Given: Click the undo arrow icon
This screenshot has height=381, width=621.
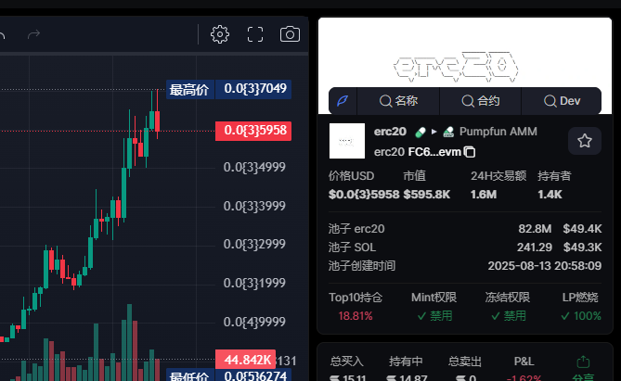Looking at the screenshot, I should tap(2, 35).
